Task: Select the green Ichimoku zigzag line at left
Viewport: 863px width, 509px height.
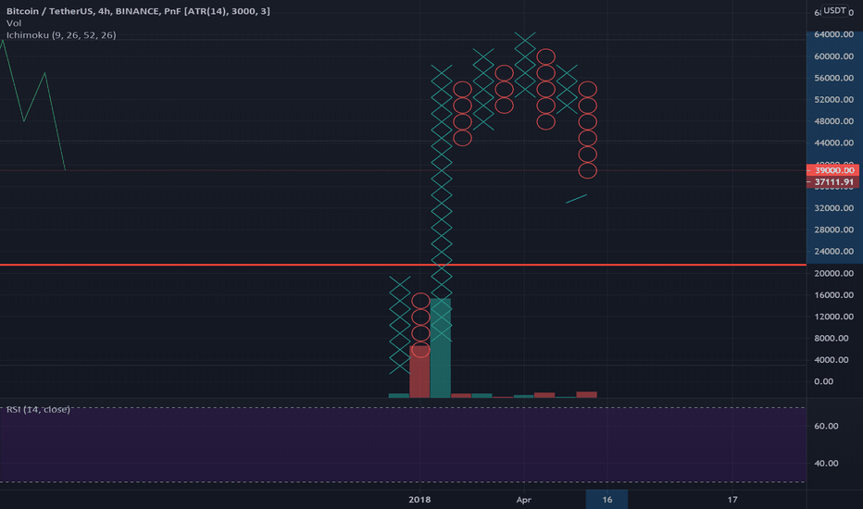Action: [33, 105]
